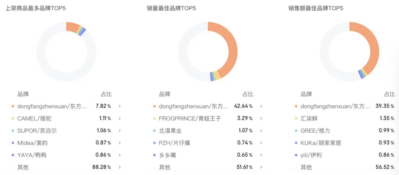Click the orange dot beside dongfangzhenxuan in 销售额最佳品牌TOP5
This screenshot has height=175, width=399.
pos(296,106)
